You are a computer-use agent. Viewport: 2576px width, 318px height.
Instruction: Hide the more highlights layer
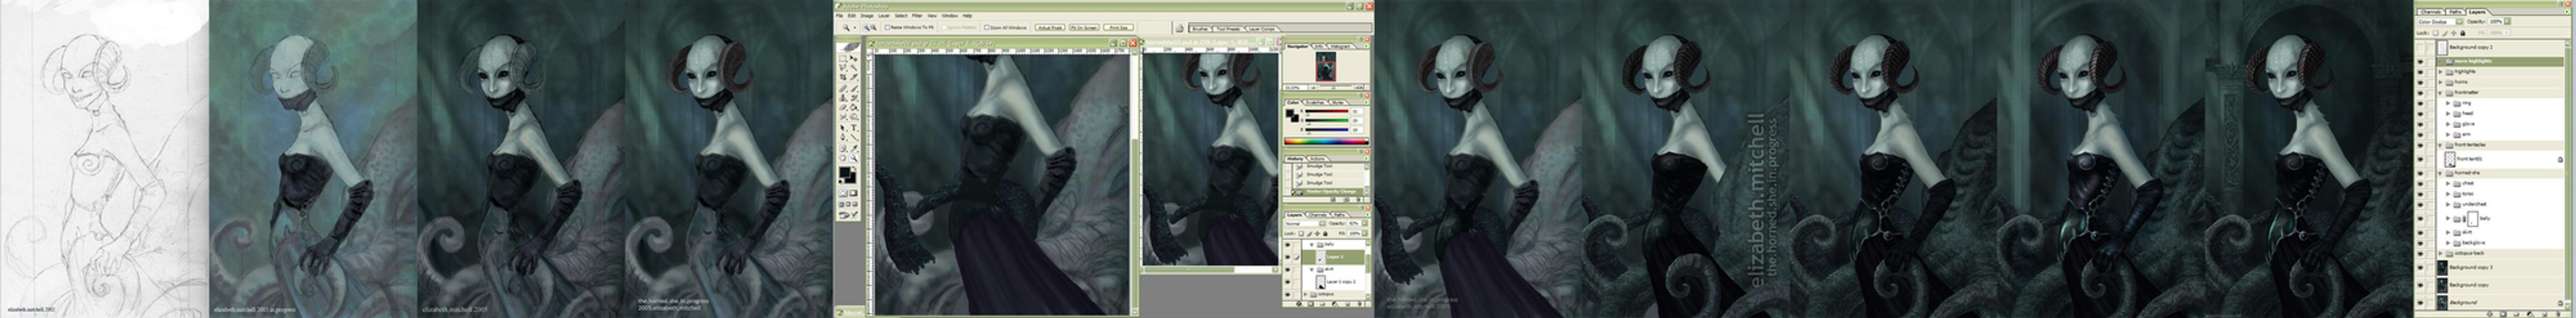2421,61
